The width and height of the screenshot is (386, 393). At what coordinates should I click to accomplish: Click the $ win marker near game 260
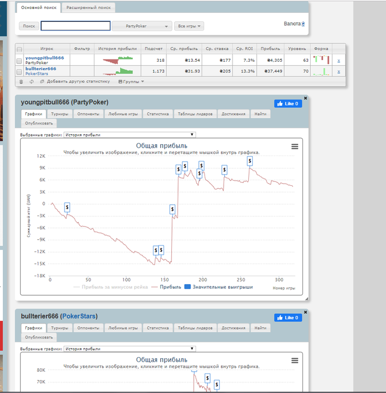249,161
